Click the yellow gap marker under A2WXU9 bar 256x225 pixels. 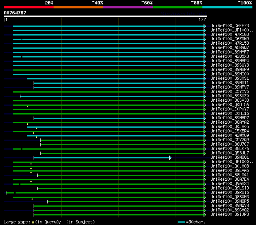(x=36, y=137)
